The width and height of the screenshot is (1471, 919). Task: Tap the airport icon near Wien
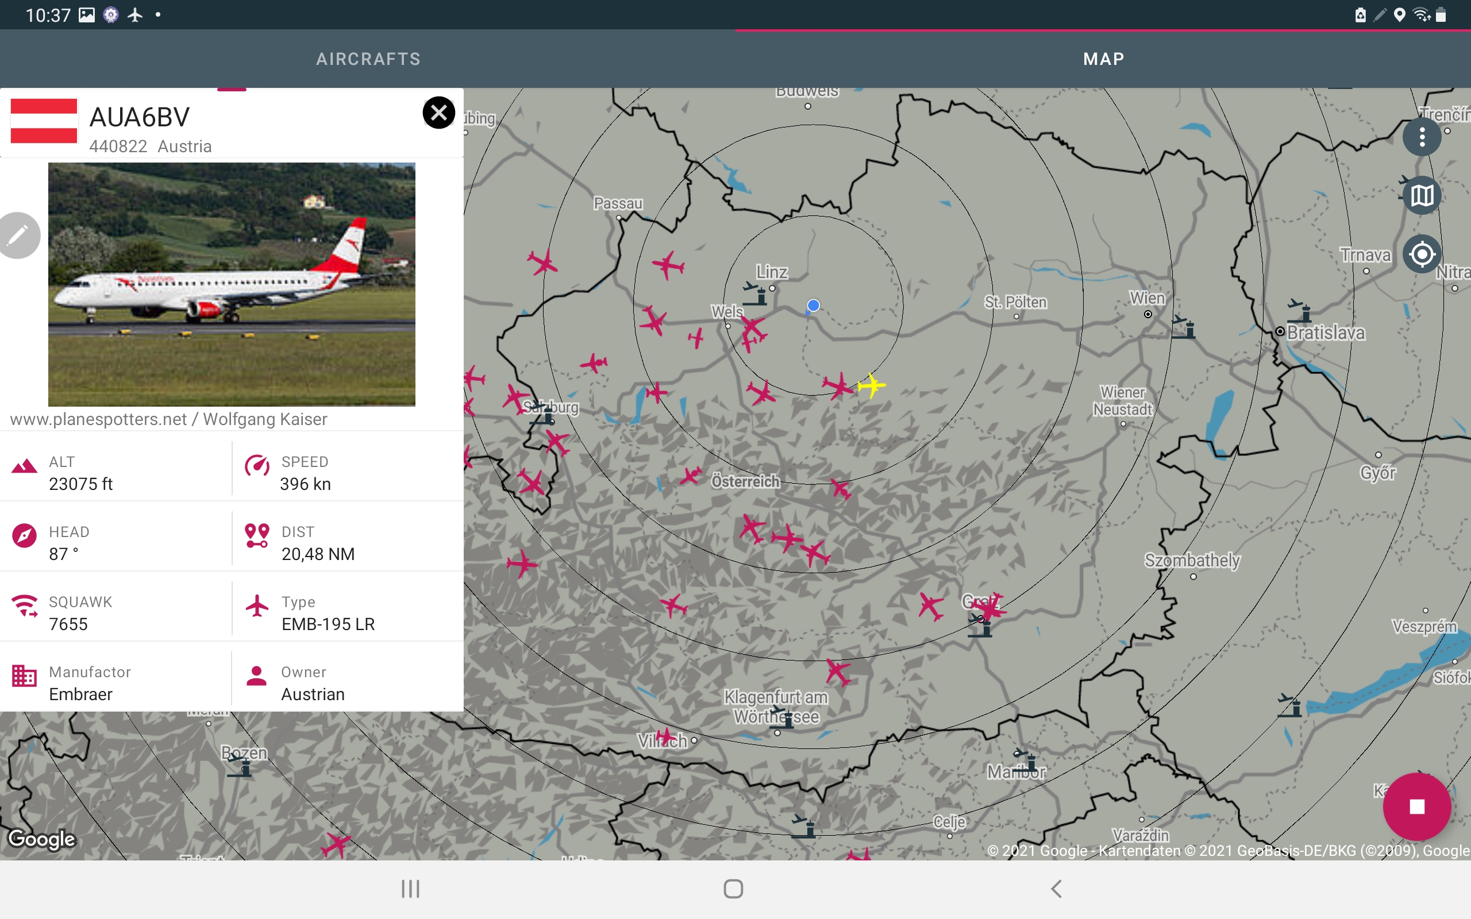click(x=1184, y=327)
